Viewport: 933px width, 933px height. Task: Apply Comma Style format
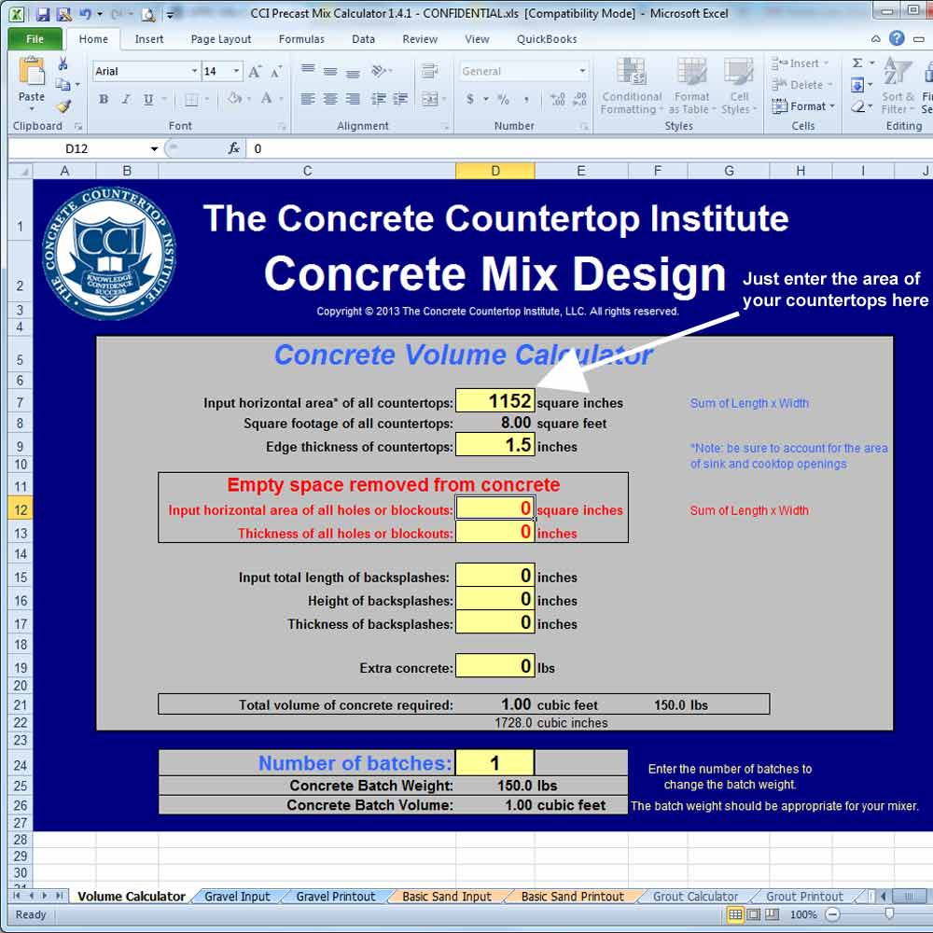(x=526, y=99)
